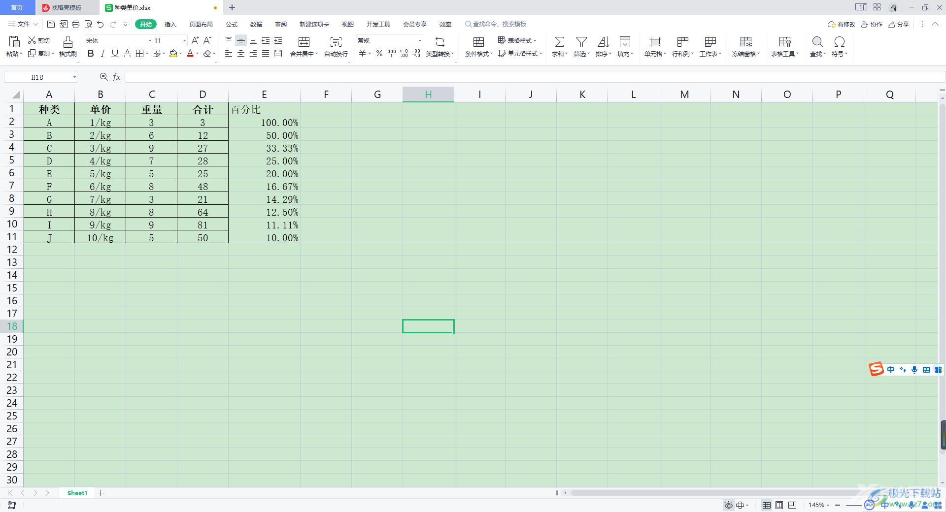Apply thousands separator number format
Image resolution: width=946 pixels, height=512 pixels.
(x=392, y=53)
